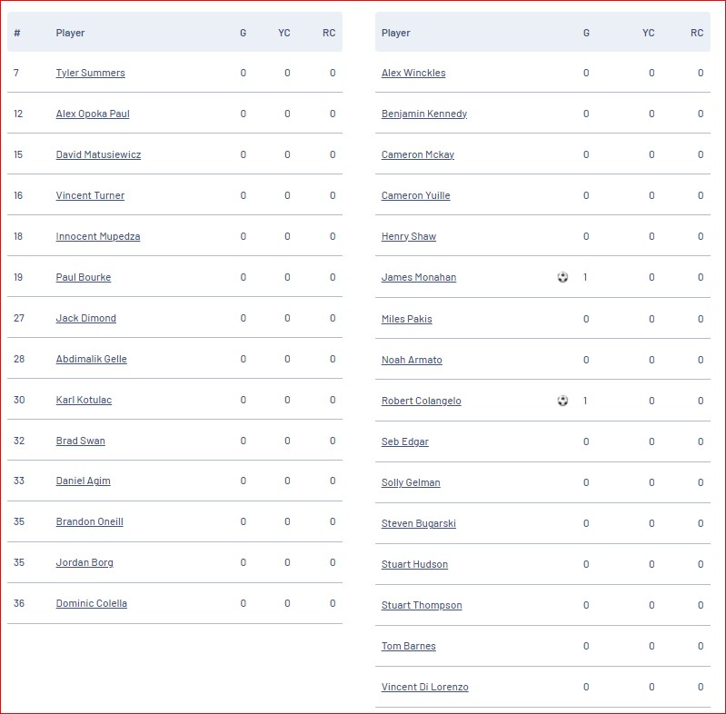Click the # column header in left table
Image resolution: width=726 pixels, height=714 pixels.
tap(17, 33)
